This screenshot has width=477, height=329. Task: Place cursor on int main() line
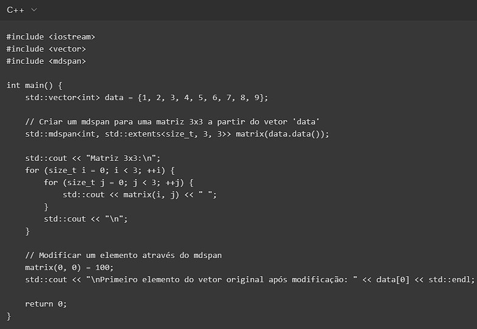35,85
